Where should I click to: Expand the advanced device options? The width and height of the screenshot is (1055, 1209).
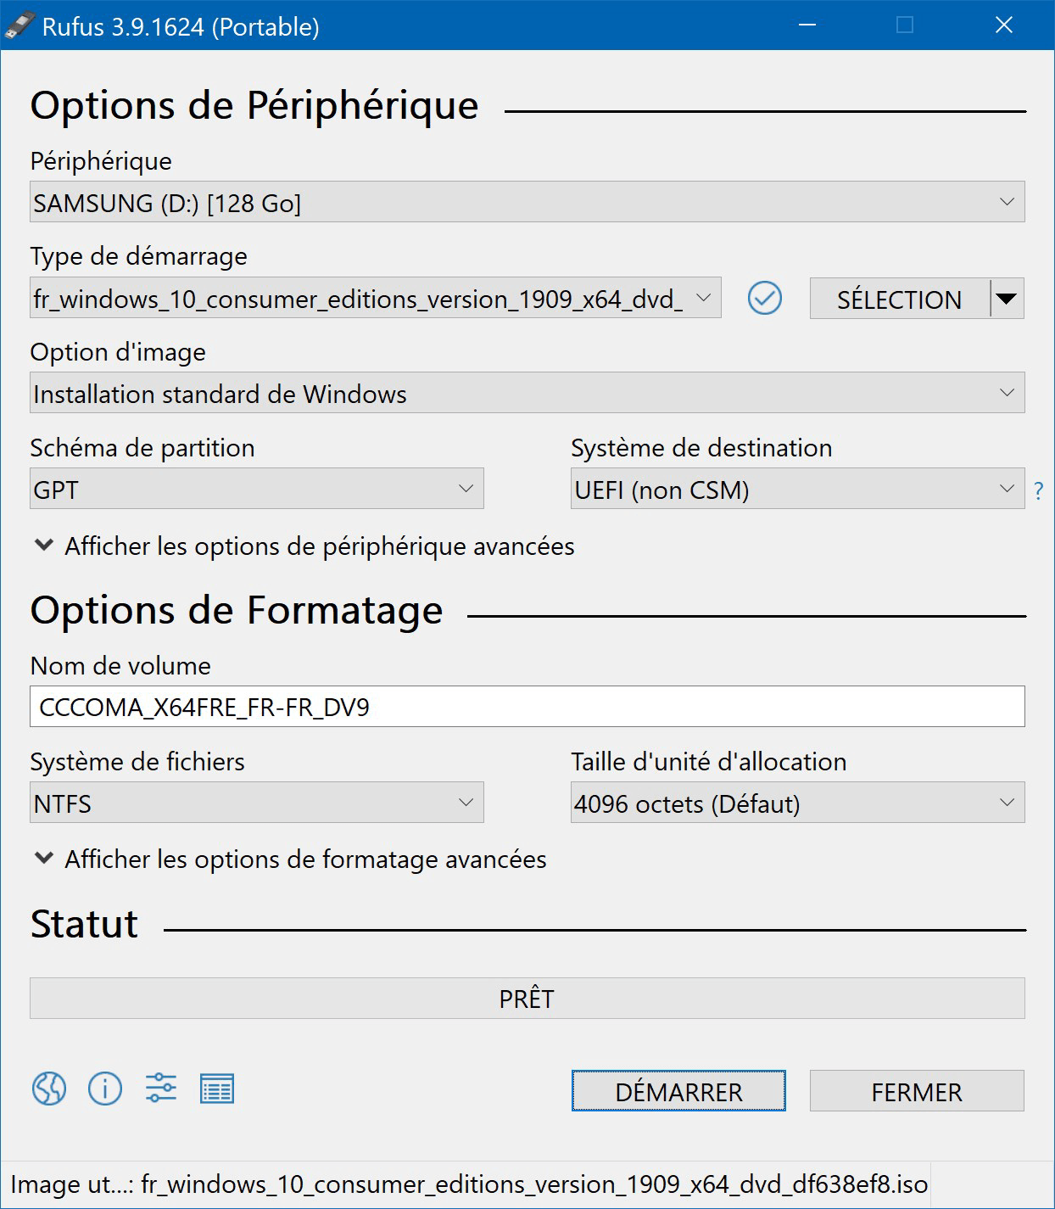pos(305,546)
